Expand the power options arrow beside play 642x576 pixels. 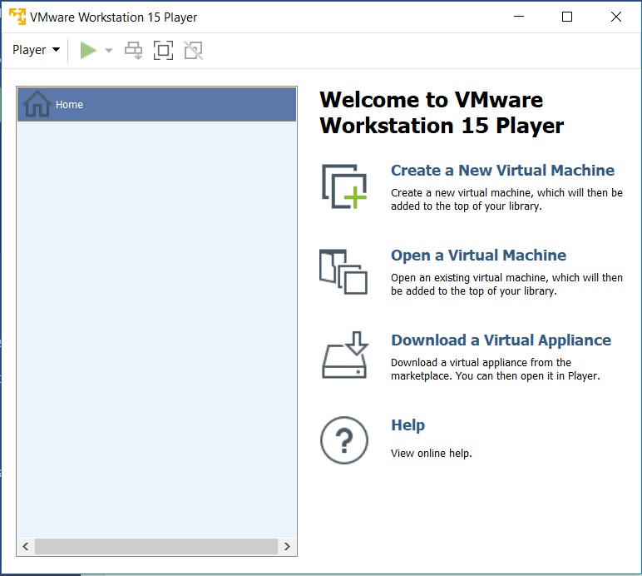(x=109, y=51)
